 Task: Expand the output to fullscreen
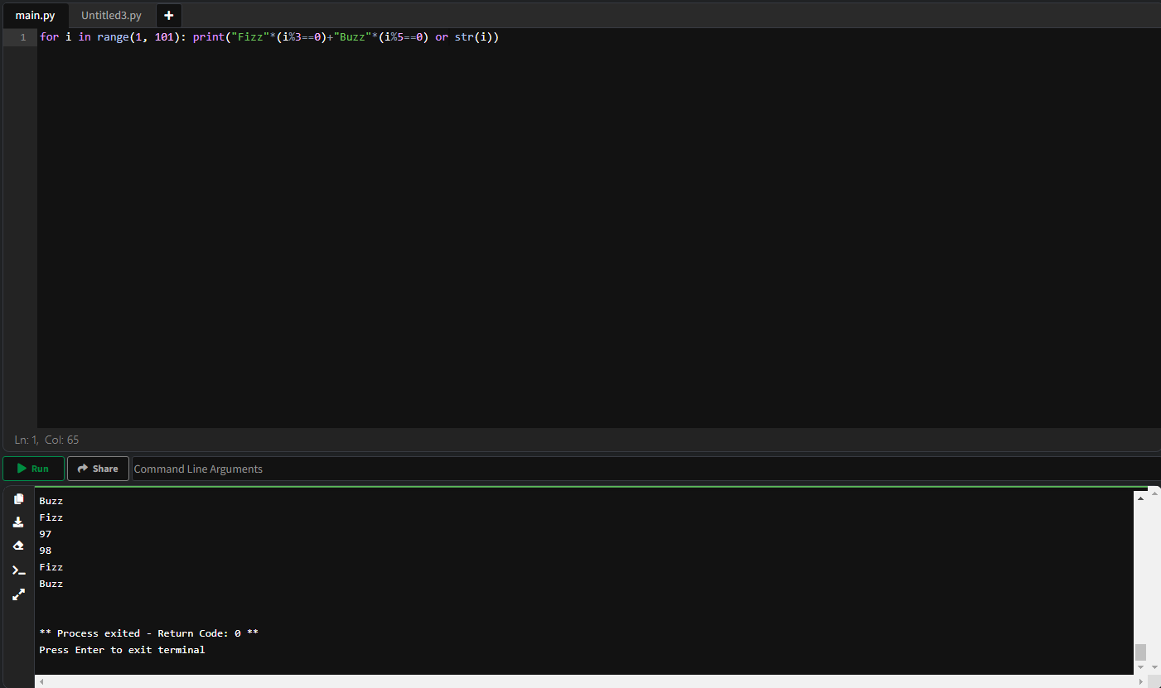click(18, 594)
